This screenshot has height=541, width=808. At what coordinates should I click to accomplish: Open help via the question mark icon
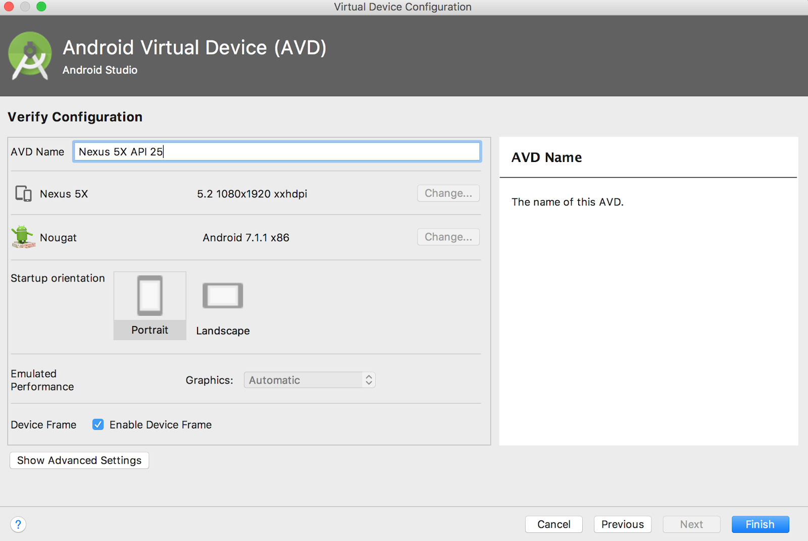point(18,524)
